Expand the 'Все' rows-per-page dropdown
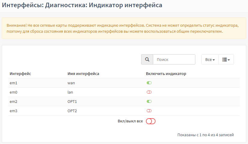Viewport: 248px width, 144px height. [210, 59]
